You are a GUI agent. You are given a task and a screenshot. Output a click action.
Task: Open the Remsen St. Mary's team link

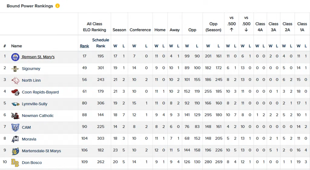tap(38, 57)
